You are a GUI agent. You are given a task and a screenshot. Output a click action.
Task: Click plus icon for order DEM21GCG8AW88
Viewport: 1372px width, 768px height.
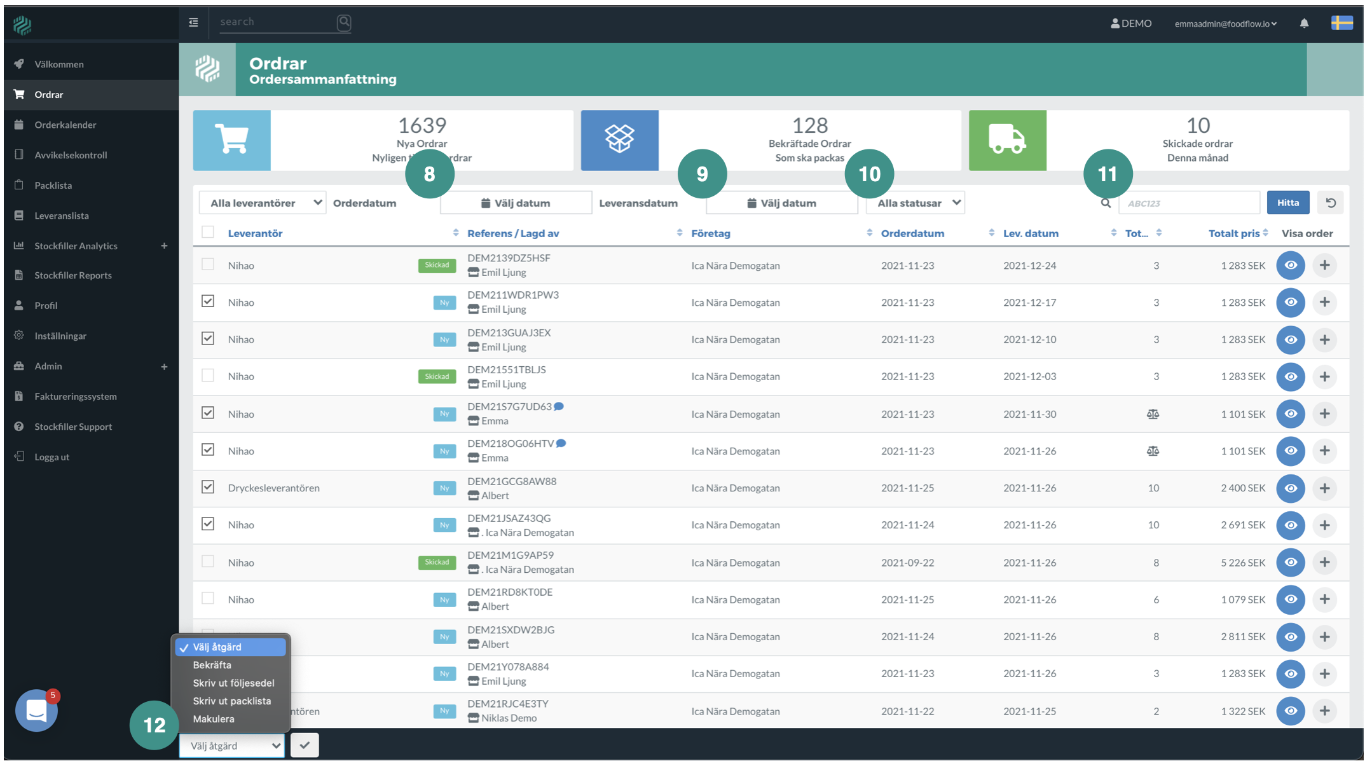tap(1324, 488)
